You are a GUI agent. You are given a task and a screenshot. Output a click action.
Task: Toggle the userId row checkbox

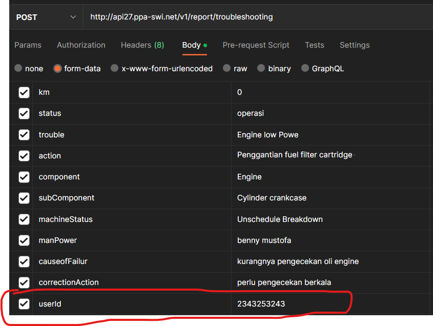tap(24, 304)
